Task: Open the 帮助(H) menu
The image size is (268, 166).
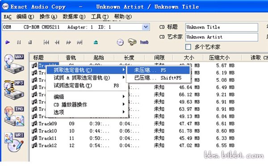Action: coord(123,17)
